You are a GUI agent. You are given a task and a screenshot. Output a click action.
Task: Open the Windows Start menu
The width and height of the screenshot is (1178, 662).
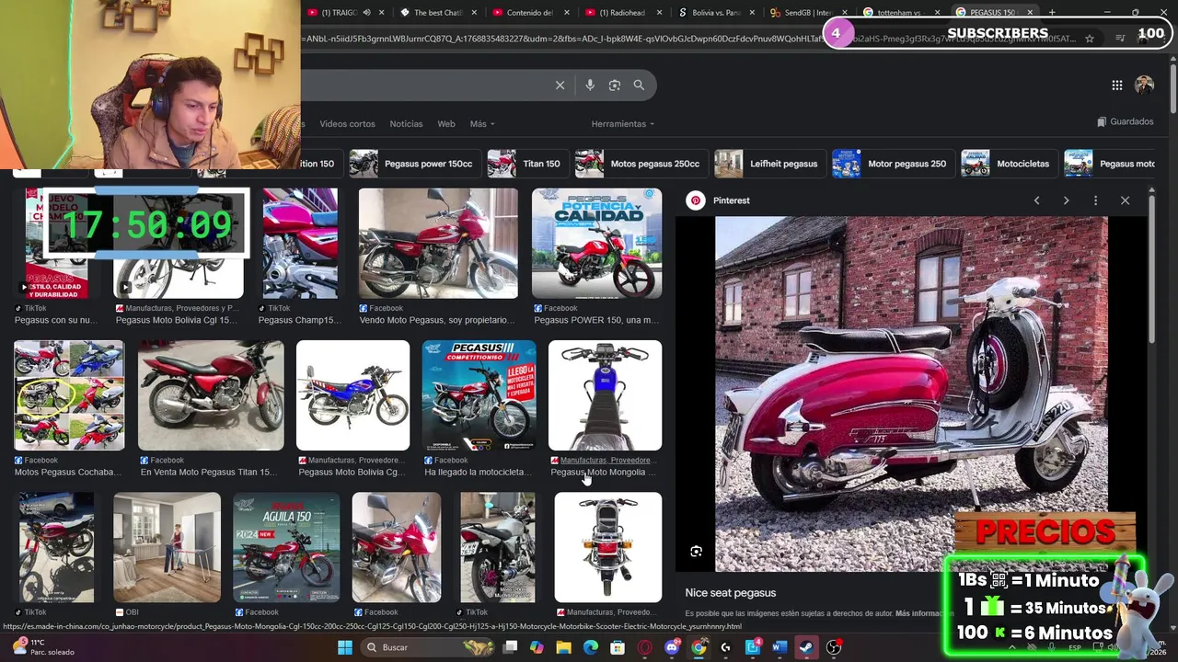(x=344, y=647)
